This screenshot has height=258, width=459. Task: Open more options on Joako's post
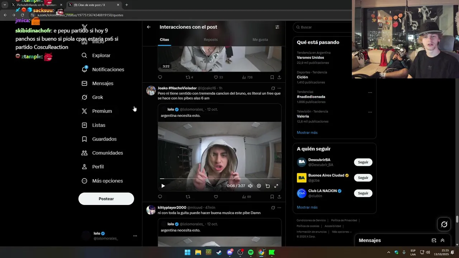(x=279, y=88)
